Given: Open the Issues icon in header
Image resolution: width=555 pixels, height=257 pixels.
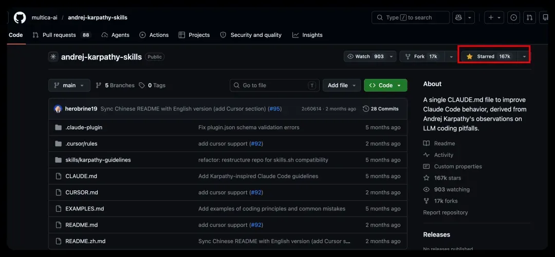Looking at the screenshot, I should coord(513,17).
